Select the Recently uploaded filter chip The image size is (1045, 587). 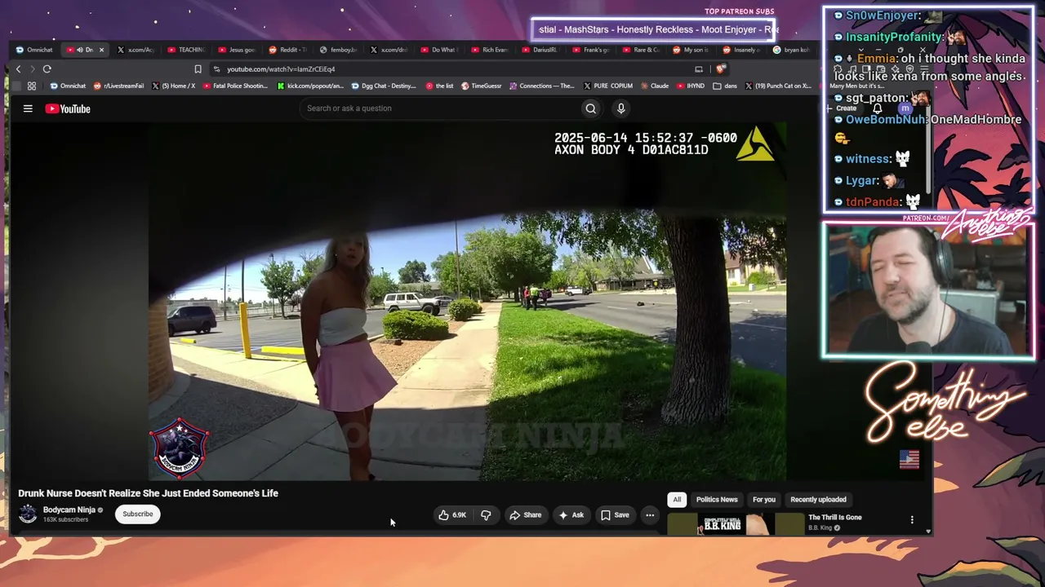pos(818,500)
